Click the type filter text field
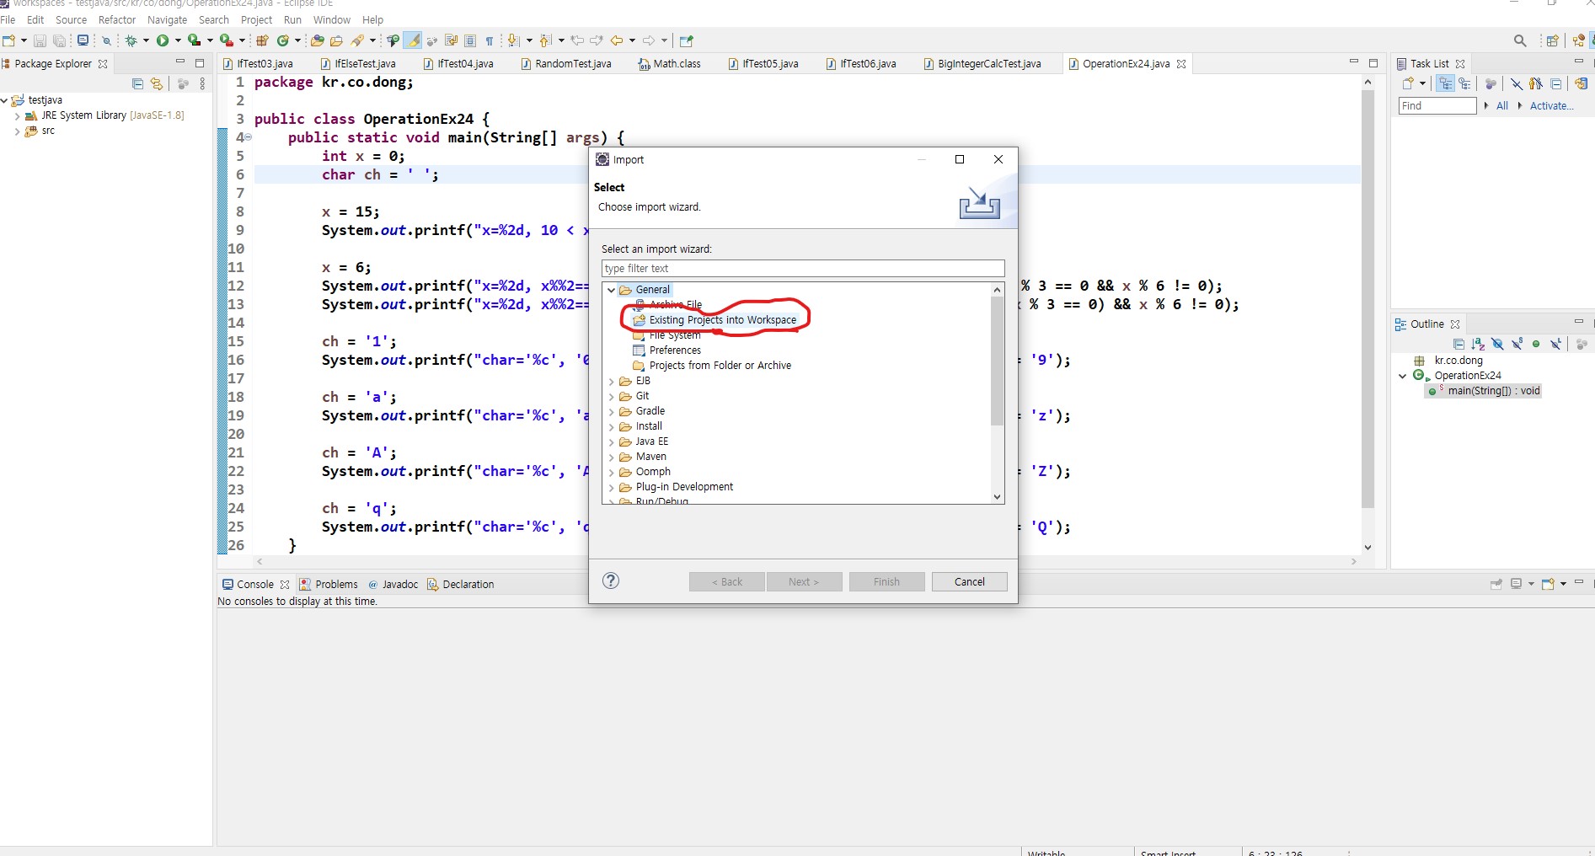The height and width of the screenshot is (856, 1595). pyautogui.click(x=803, y=268)
